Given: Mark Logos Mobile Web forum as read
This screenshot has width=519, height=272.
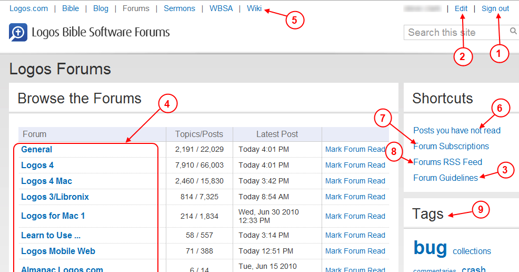Looking at the screenshot, I should 355,251.
